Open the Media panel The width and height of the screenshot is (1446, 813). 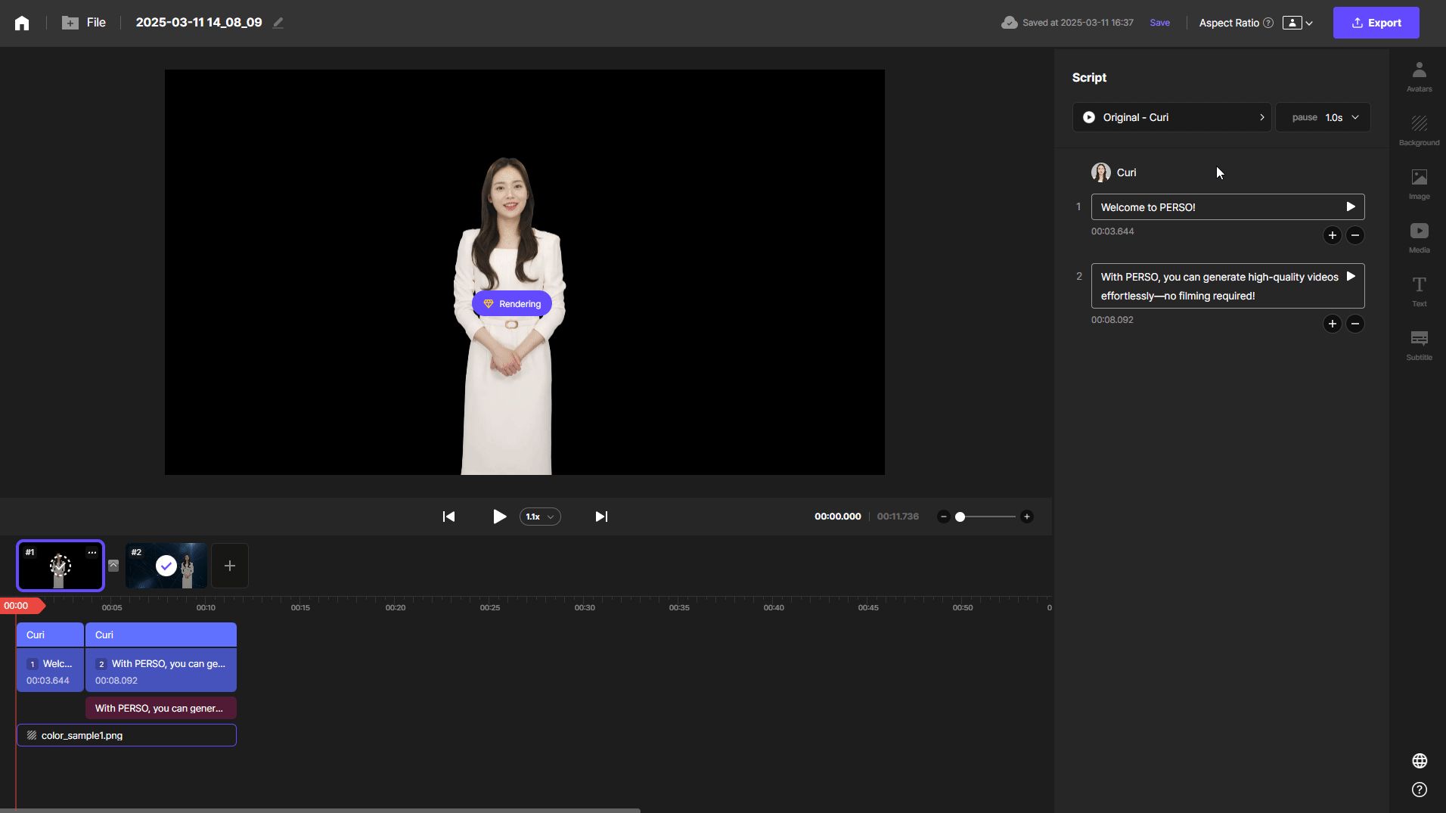(1419, 237)
